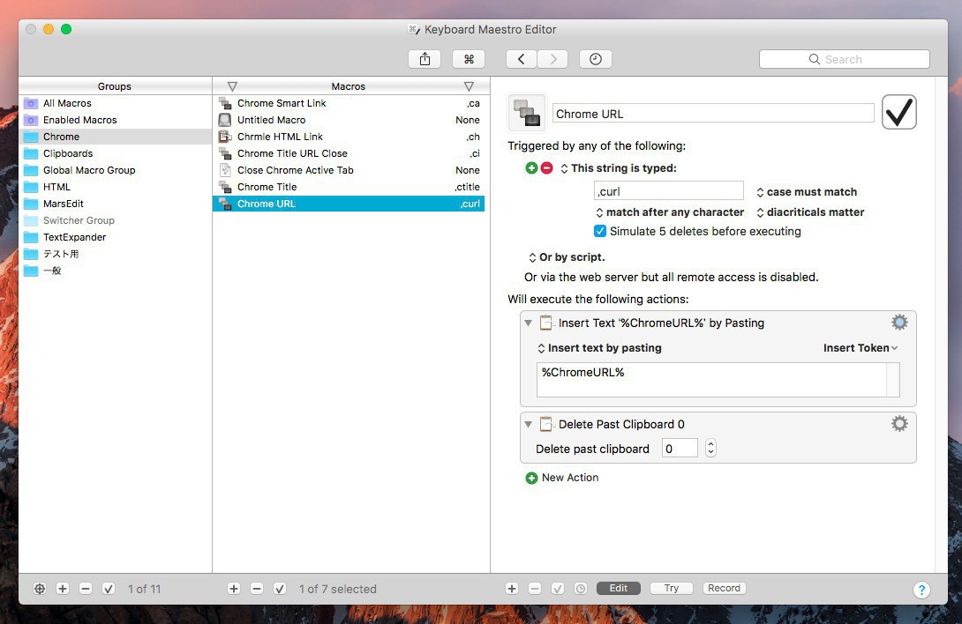Select the Chrome Title macro

[x=267, y=187]
